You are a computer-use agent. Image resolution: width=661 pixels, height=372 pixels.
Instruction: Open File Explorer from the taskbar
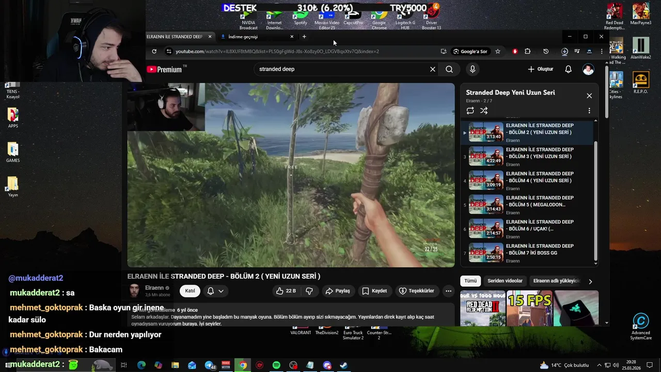click(175, 365)
